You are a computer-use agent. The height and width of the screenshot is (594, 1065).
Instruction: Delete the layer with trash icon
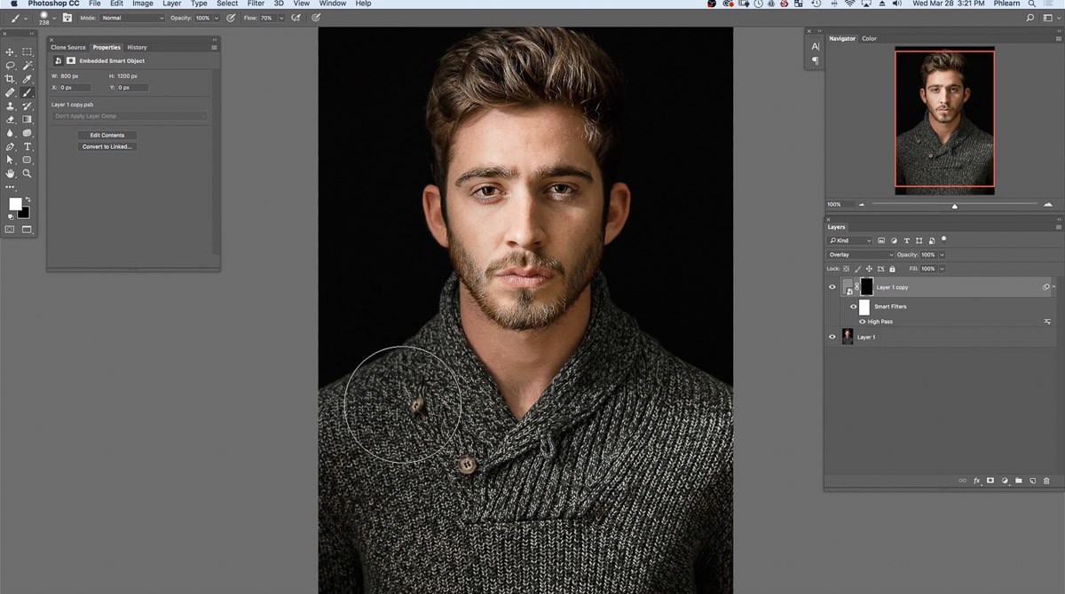1046,481
